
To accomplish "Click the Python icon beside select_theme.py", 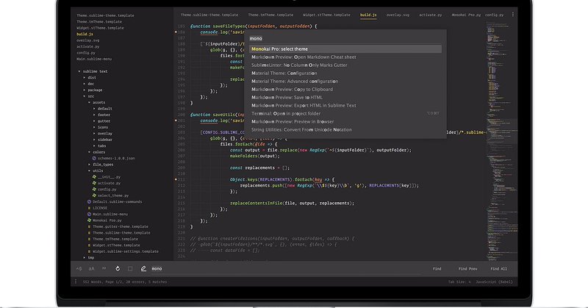I will coord(95,196).
